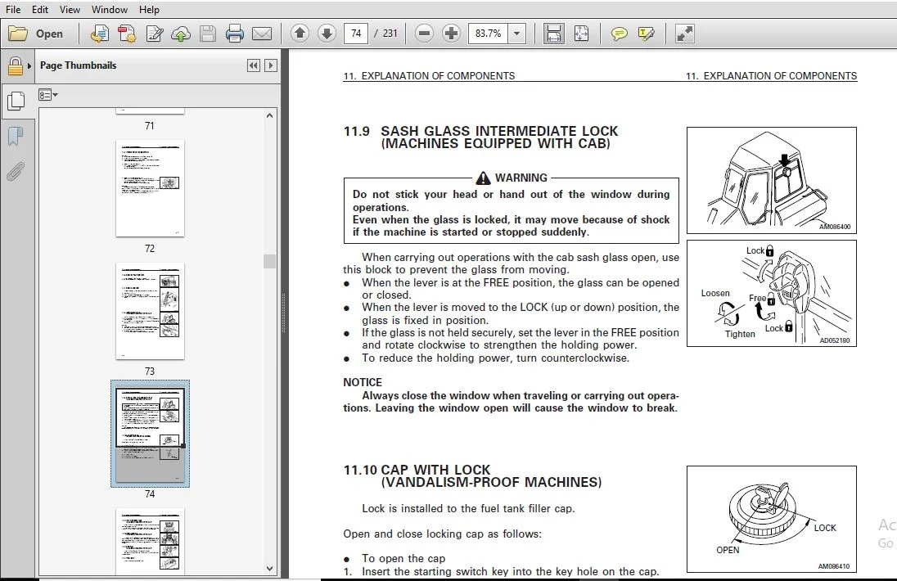Click the upload to cloud icon
897x581 pixels.
tap(181, 34)
